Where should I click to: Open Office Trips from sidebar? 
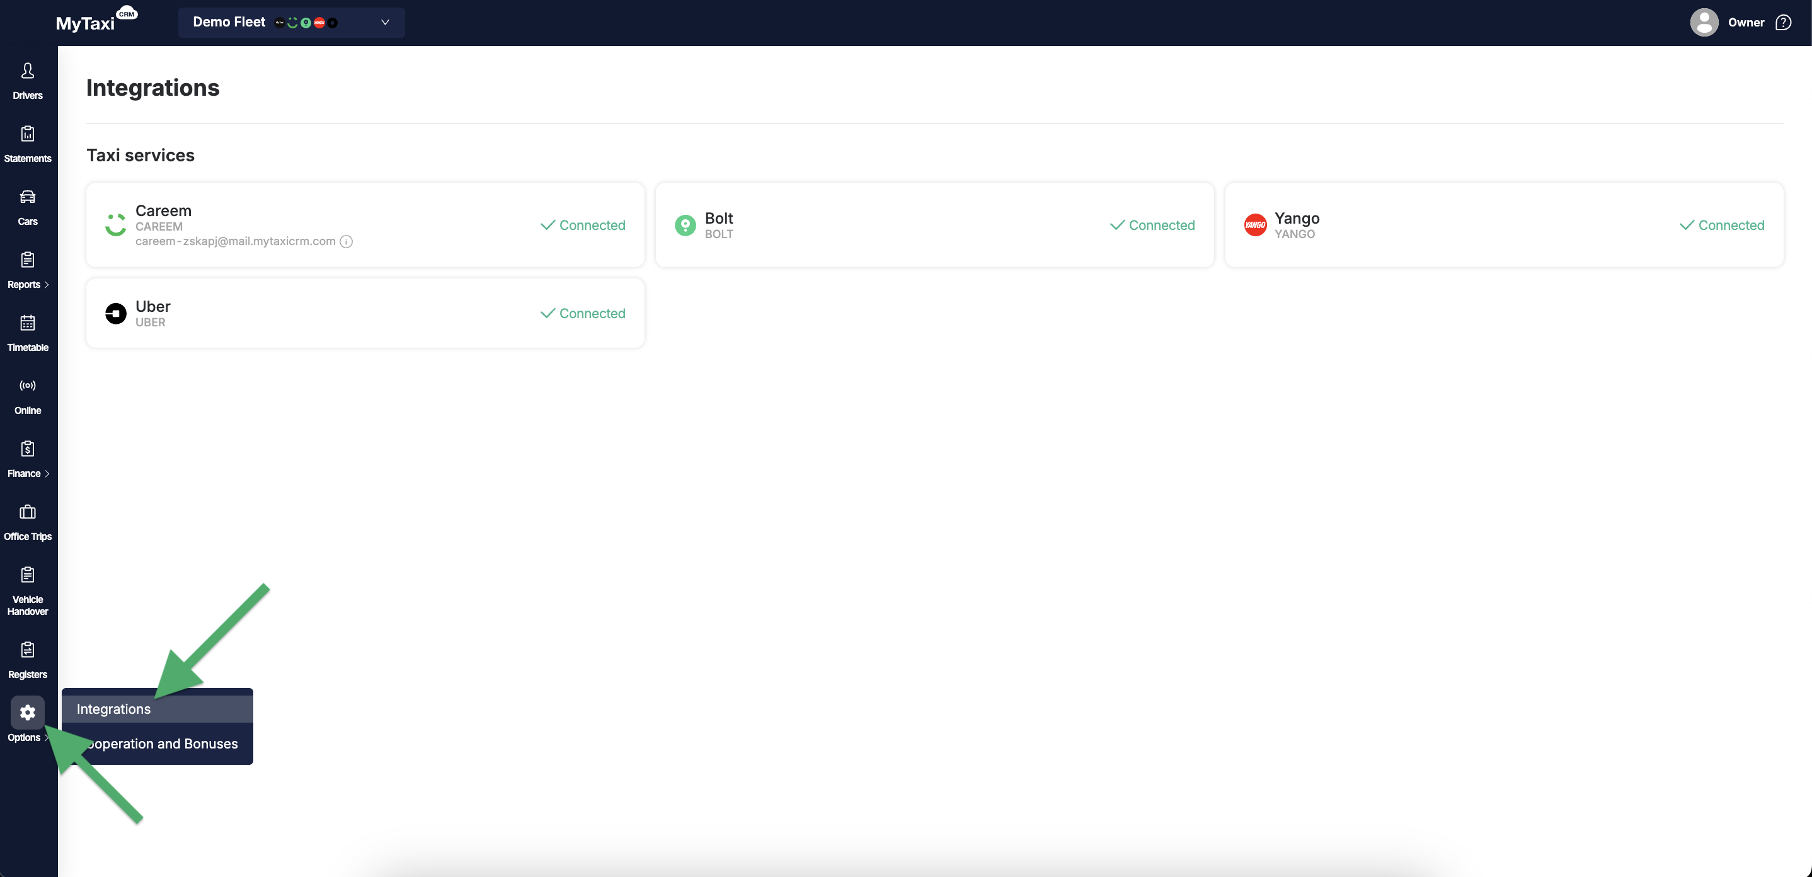tap(28, 522)
